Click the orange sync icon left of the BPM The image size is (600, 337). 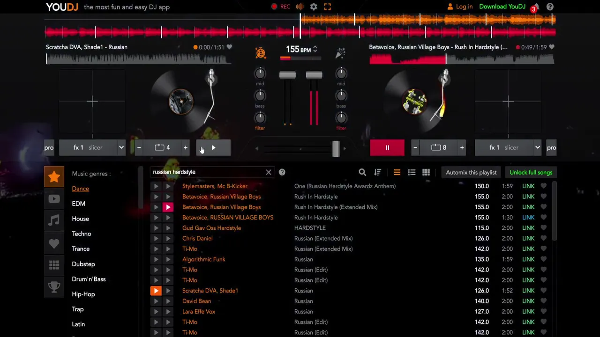(261, 53)
